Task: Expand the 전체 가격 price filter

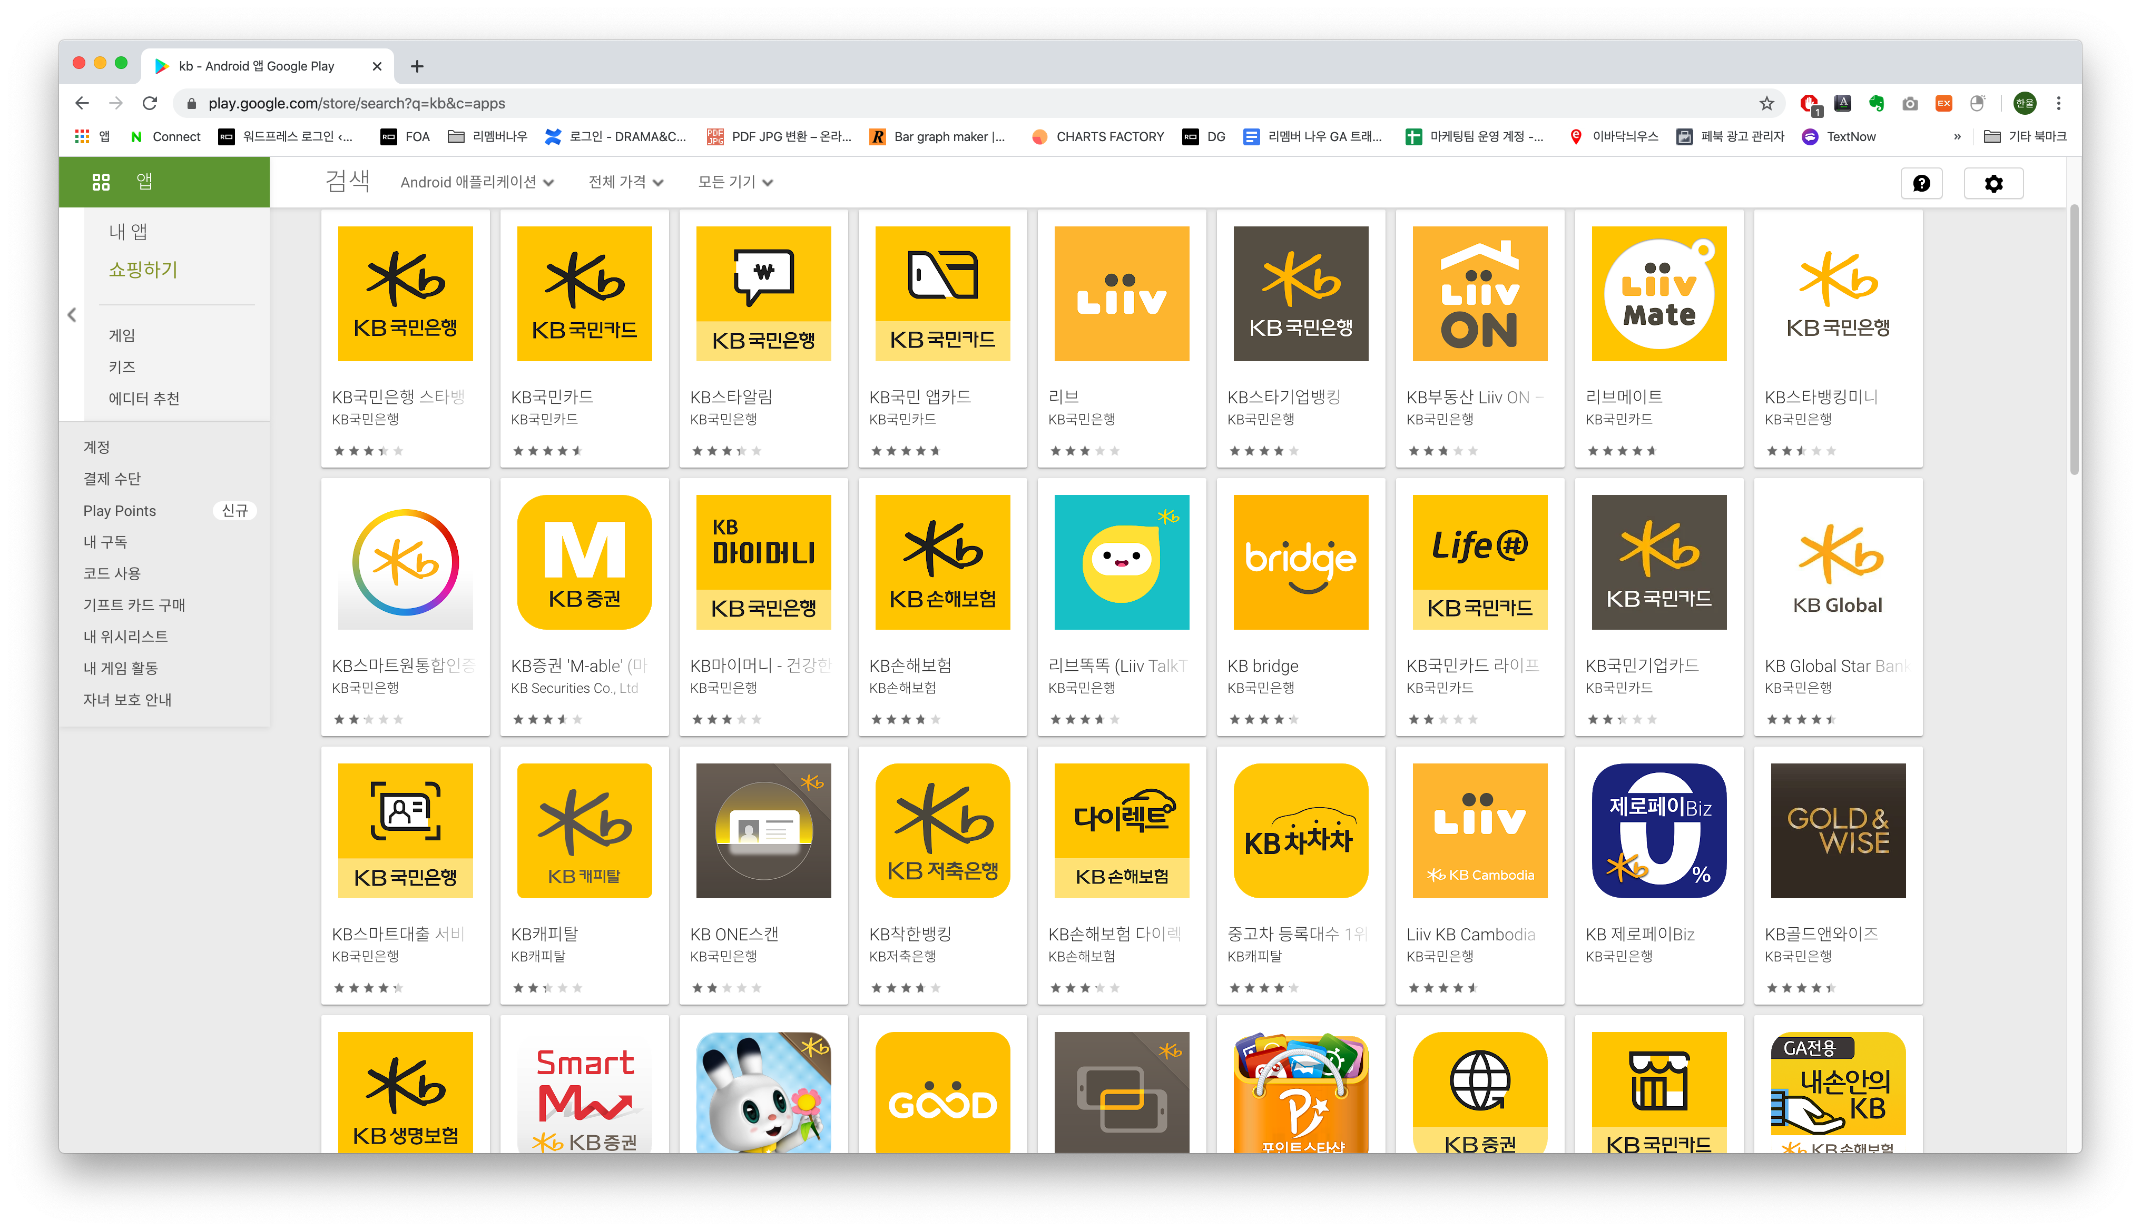Action: pos(626,182)
